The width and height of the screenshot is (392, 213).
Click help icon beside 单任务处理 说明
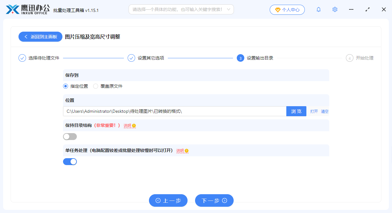click(x=187, y=151)
